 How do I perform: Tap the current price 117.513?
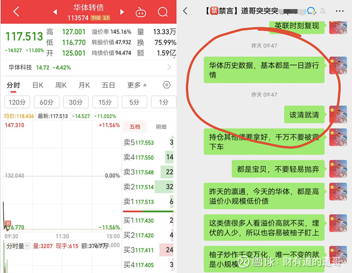[x=24, y=36]
